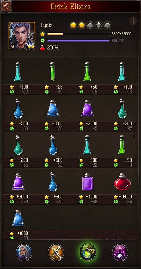Select the blue +500 elixir costing -40
This screenshot has height=269, width=141.
(x=53, y=182)
